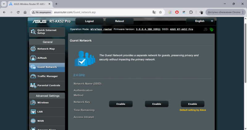Click Default setting by Alexa text
This screenshot has width=247, height=130.
click(193, 110)
